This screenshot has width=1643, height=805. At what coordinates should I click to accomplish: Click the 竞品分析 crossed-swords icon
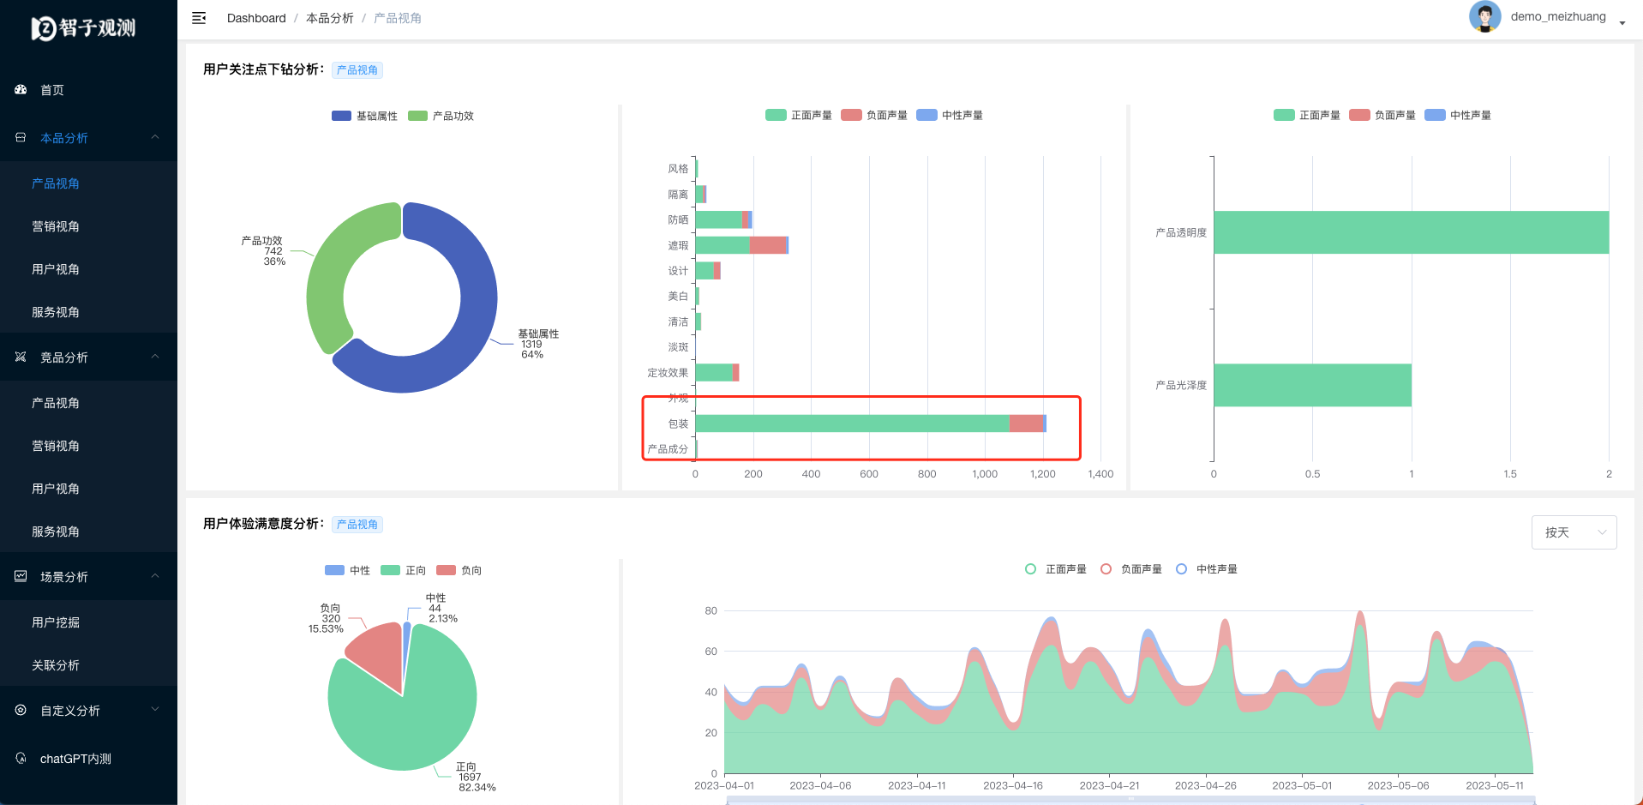(x=21, y=357)
